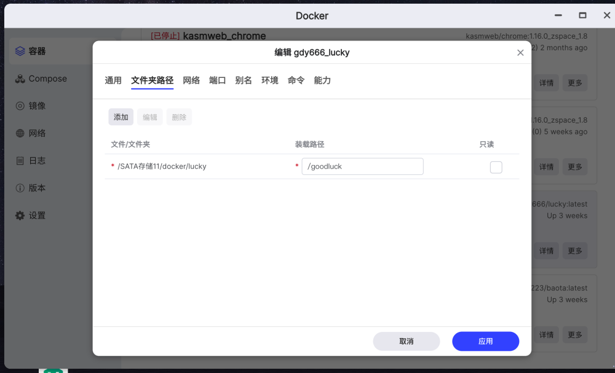Open the 环境 tab
This screenshot has height=373, width=615.
tap(270, 80)
